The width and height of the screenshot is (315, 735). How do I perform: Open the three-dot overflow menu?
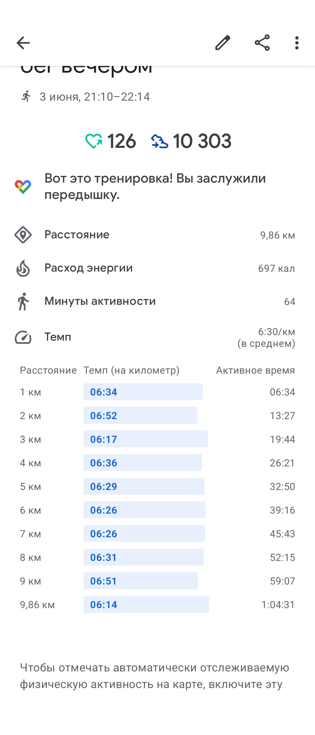click(x=297, y=43)
